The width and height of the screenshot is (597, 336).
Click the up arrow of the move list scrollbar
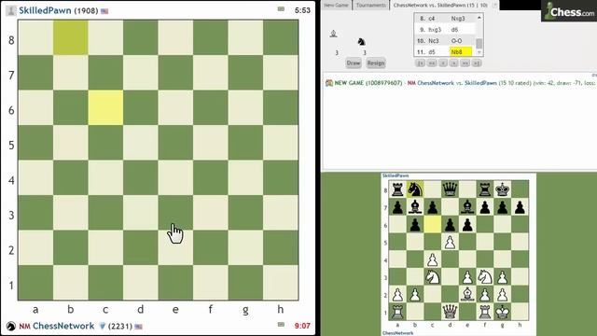click(479, 18)
